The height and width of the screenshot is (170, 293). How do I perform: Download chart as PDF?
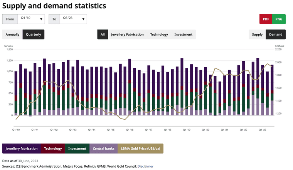coord(266,19)
